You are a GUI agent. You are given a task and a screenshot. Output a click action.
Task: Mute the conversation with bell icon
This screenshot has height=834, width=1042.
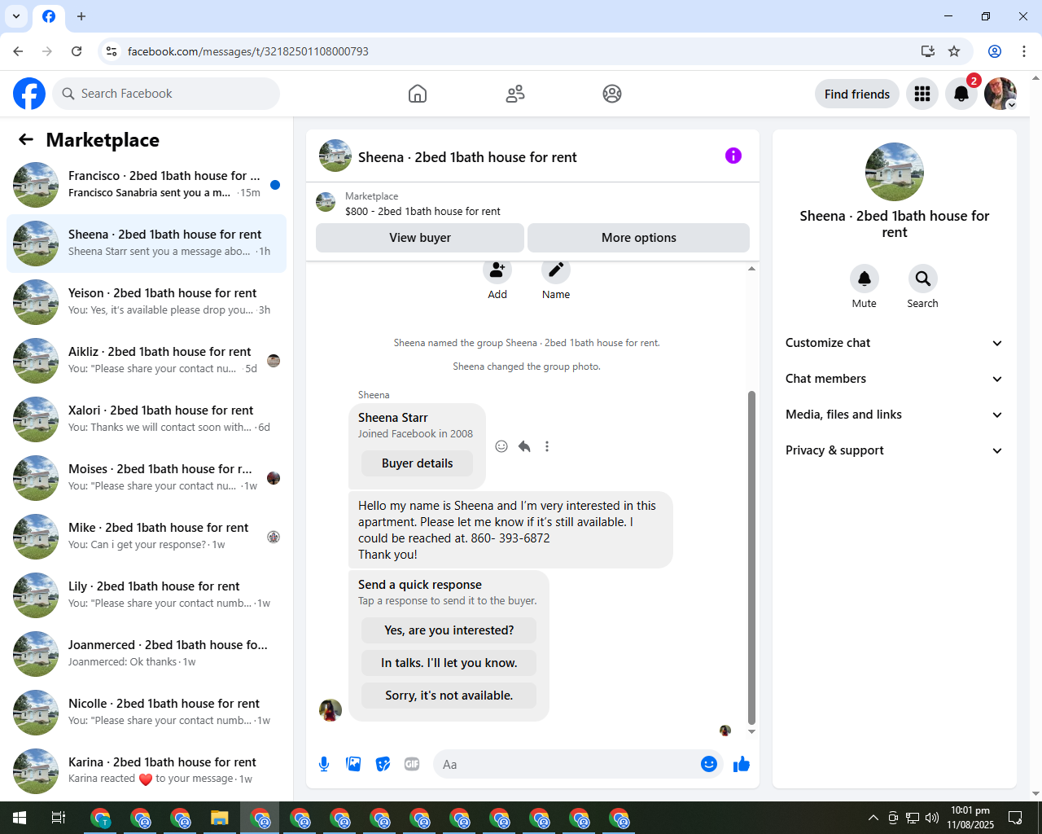(865, 279)
